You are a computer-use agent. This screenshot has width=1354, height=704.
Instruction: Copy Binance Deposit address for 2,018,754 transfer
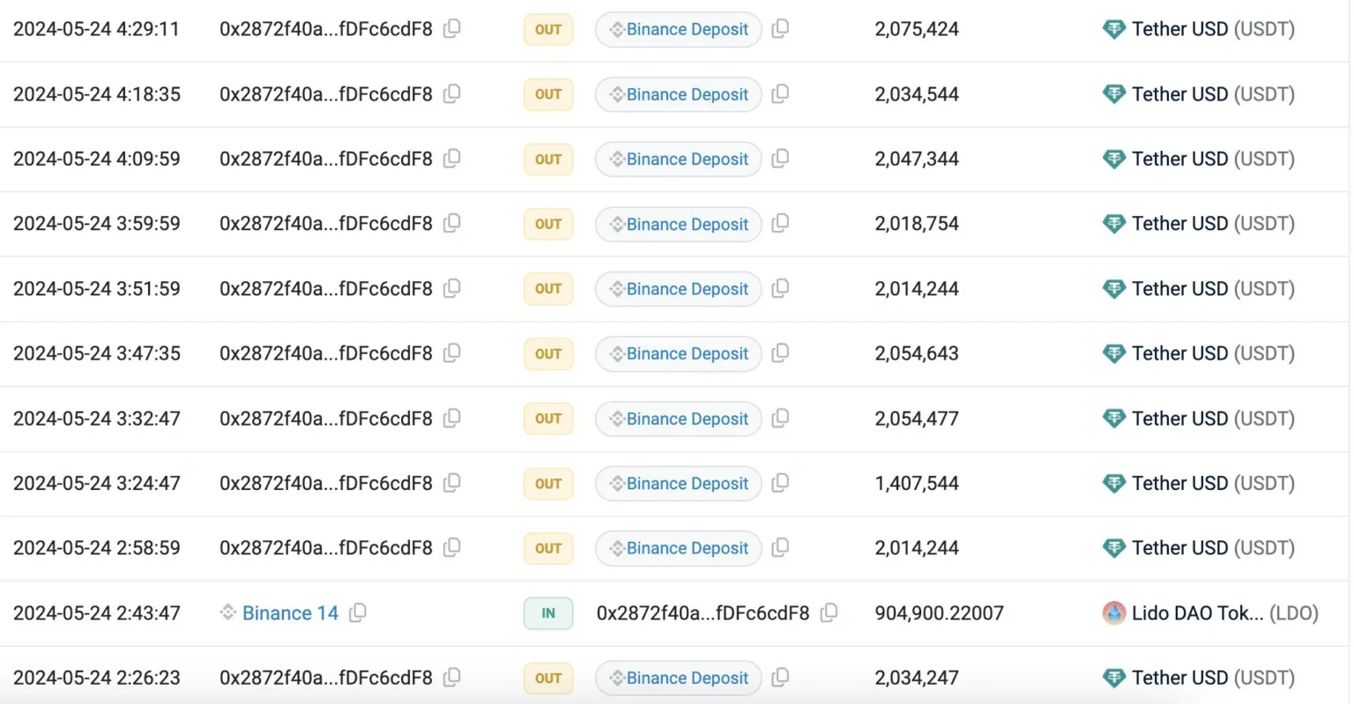780,223
